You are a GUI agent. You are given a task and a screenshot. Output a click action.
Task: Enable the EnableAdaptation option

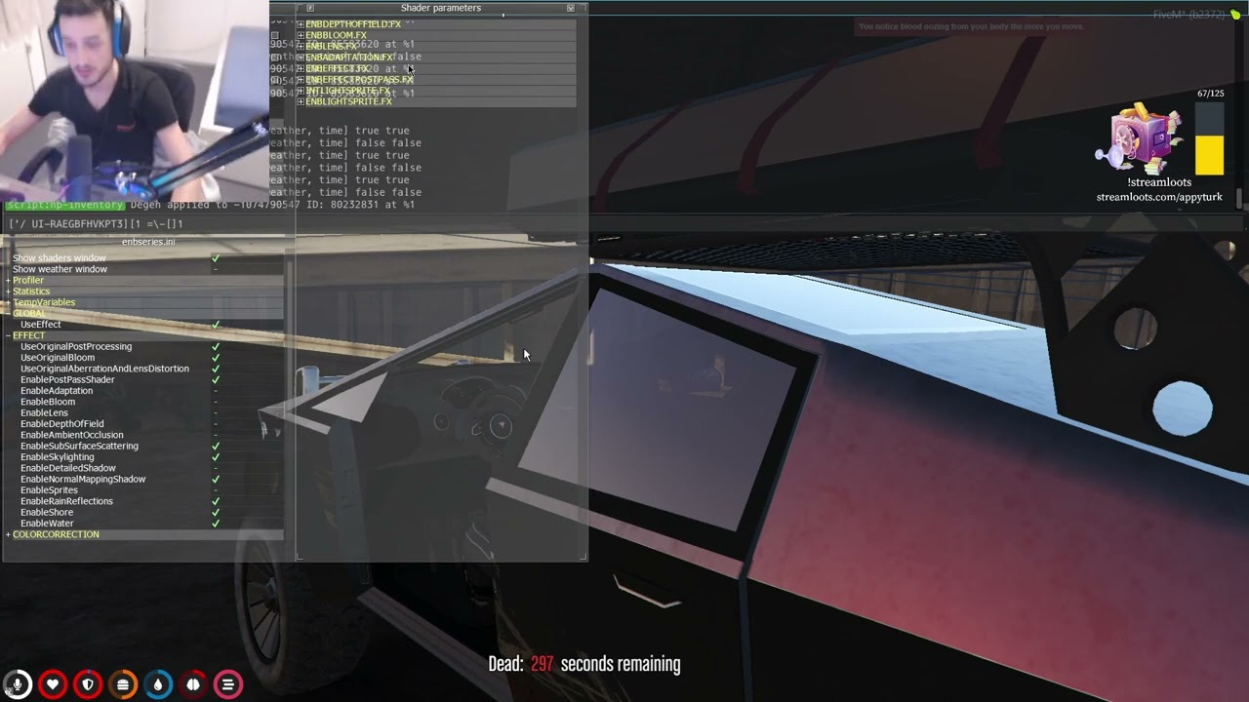point(216,391)
